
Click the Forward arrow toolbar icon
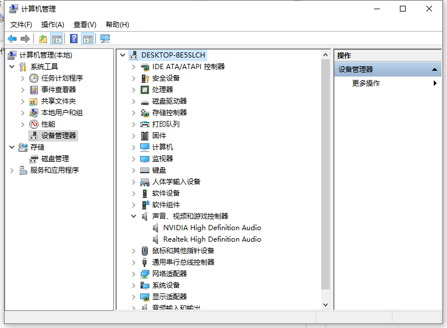pyautogui.click(x=25, y=39)
